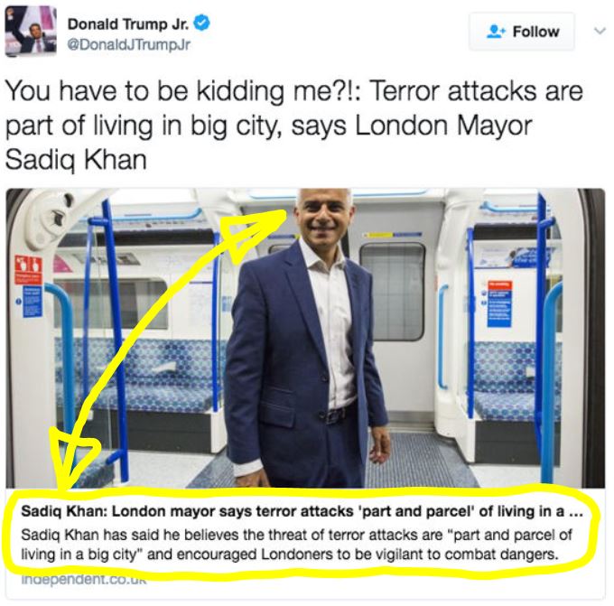Viewport: 614px width, 606px height.
Task: Open the Sadiq Khan article headline
Action: pos(302,511)
